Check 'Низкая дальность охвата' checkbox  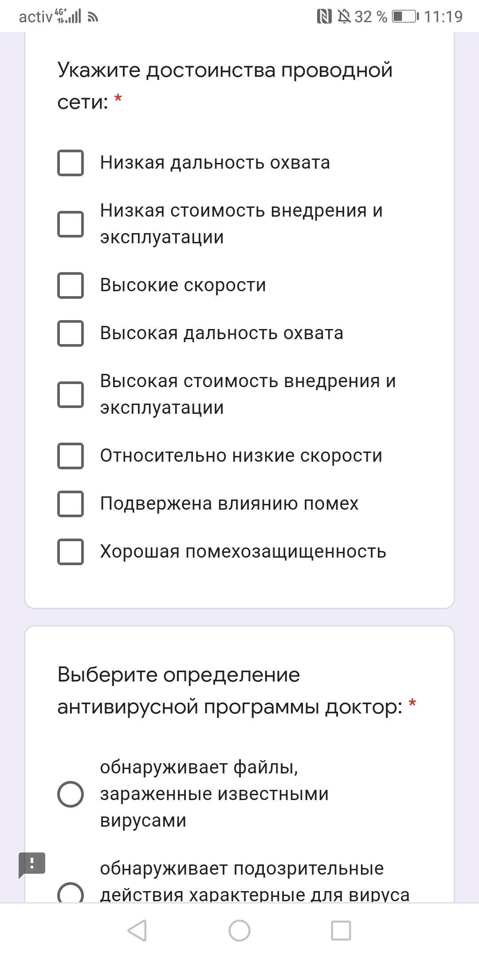[71, 163]
